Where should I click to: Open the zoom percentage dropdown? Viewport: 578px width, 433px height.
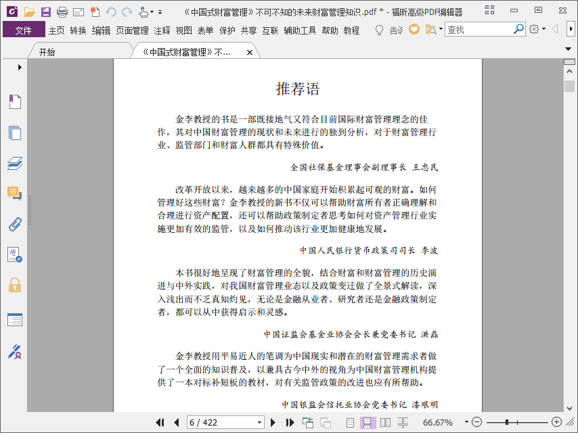[466, 422]
